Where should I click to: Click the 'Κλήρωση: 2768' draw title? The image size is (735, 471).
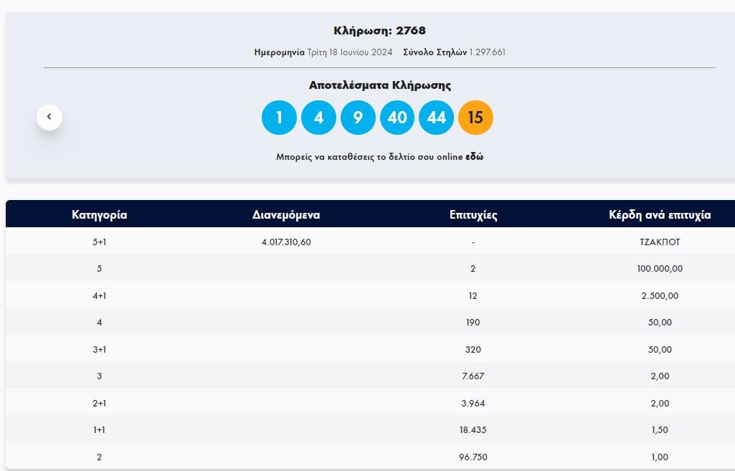pos(379,30)
